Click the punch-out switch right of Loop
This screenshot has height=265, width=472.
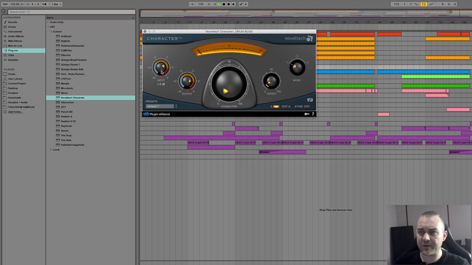(x=431, y=4)
